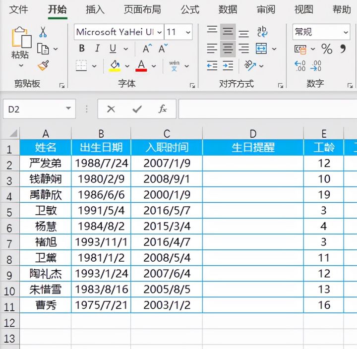The image size is (357, 349).
Task: Toggle center horizontal alignment
Action: tap(228, 49)
